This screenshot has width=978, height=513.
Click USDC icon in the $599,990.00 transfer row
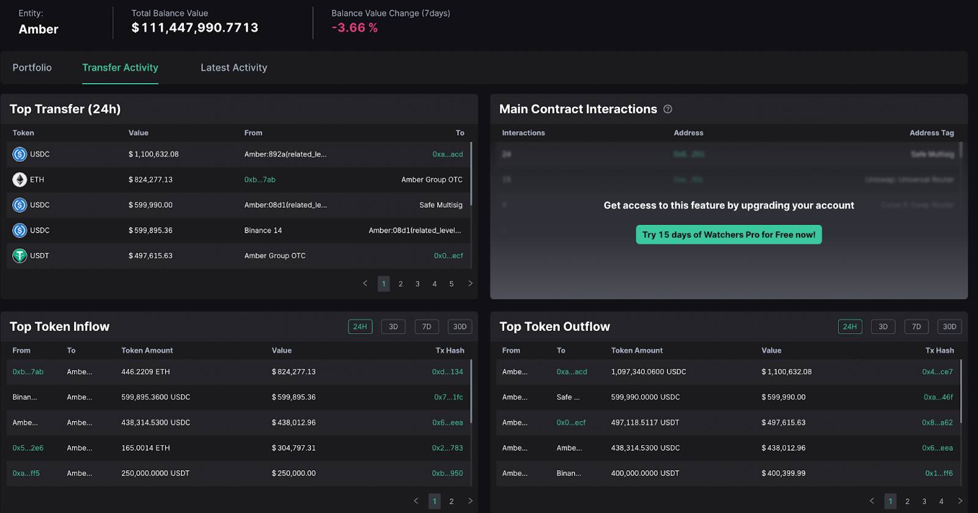pos(20,205)
